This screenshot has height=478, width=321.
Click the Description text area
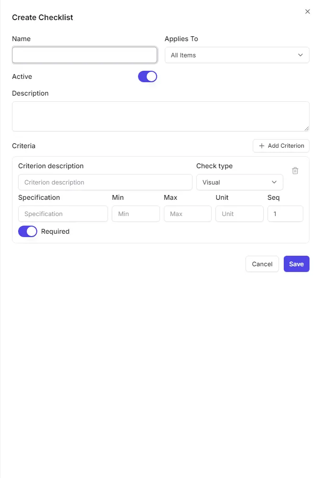160,117
